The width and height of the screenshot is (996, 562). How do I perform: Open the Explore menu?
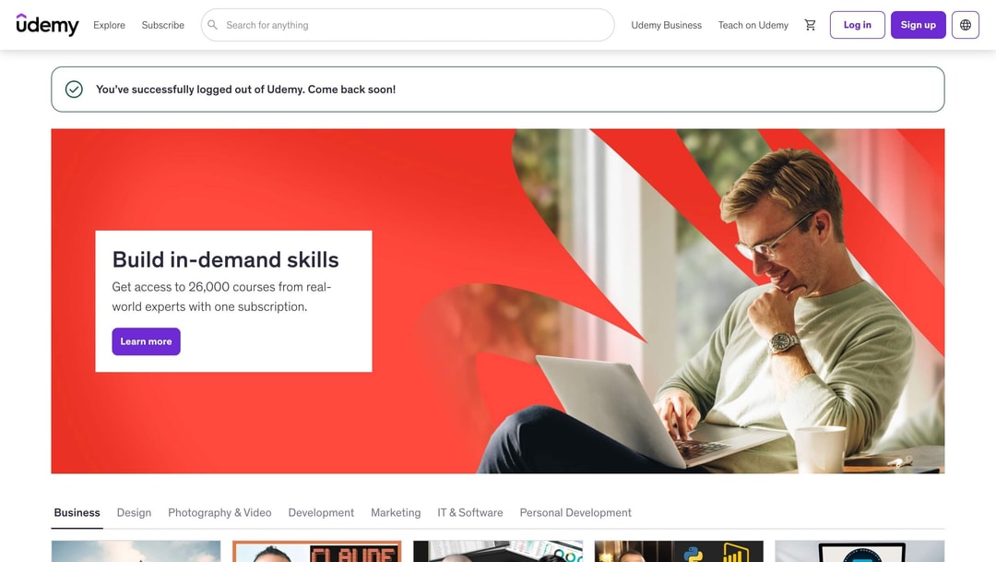point(109,25)
